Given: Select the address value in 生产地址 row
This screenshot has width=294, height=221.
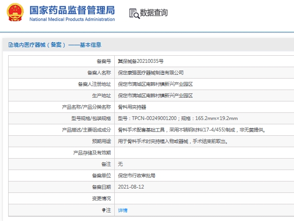Looking at the screenshot, I should [x=155, y=96].
